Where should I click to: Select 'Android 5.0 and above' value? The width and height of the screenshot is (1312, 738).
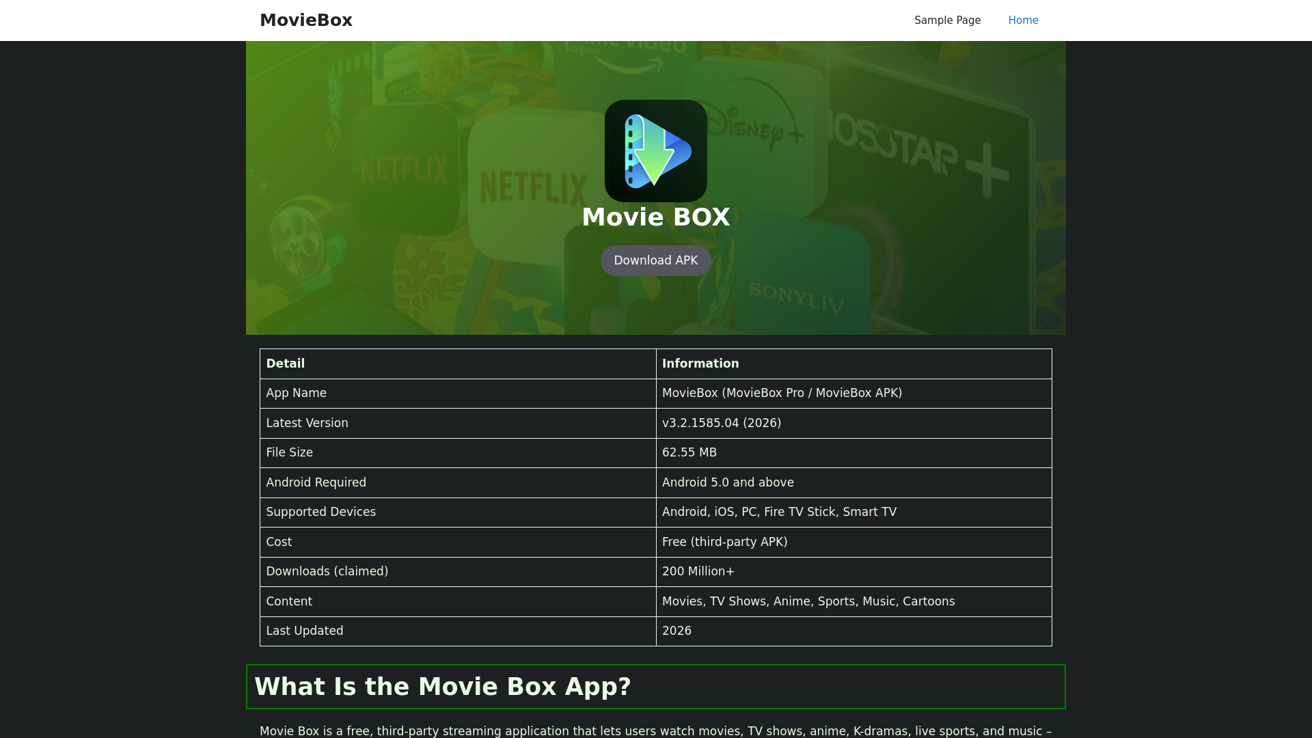pos(854,482)
